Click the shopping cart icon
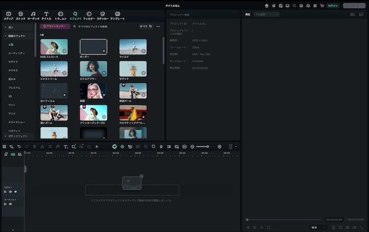The width and height of the screenshot is (369, 232). click(x=322, y=5)
